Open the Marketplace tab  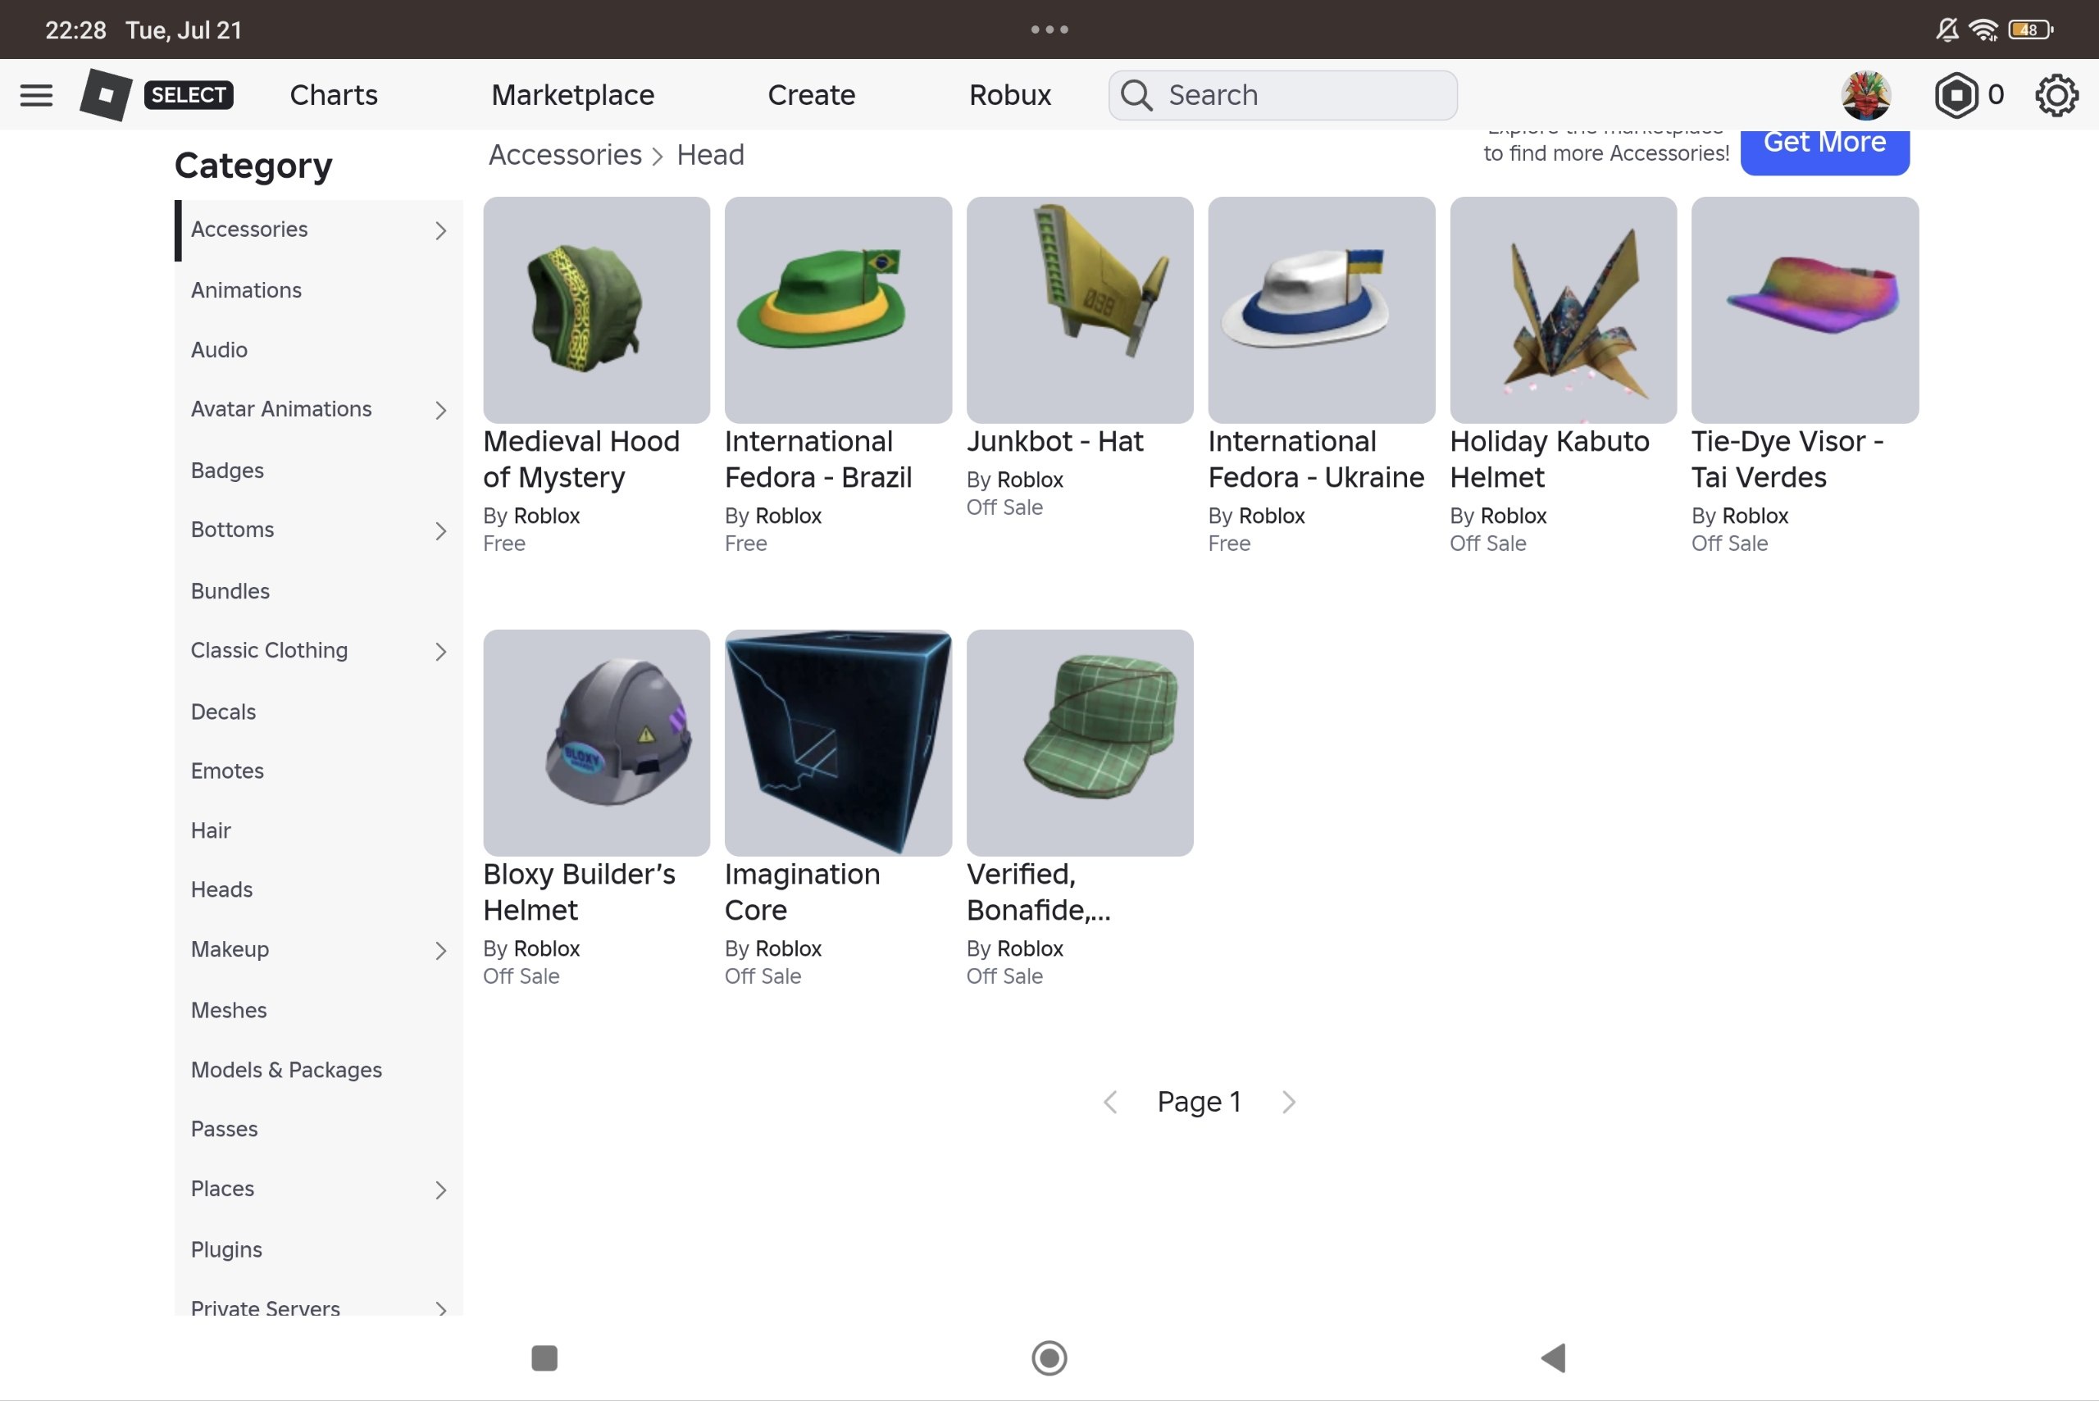pos(573,95)
